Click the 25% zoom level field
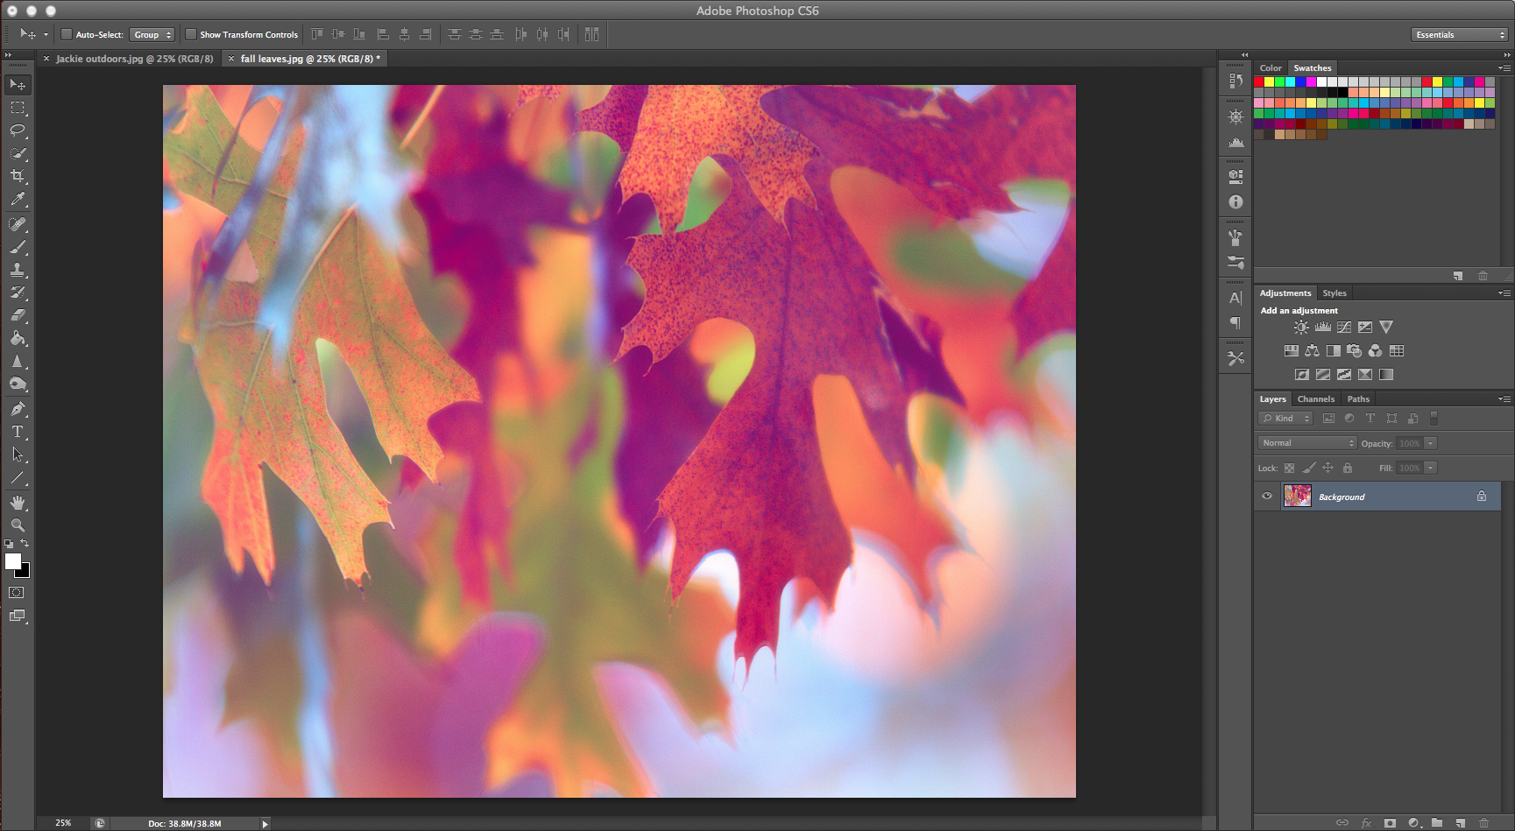Viewport: 1515px width, 831px height. [x=63, y=824]
